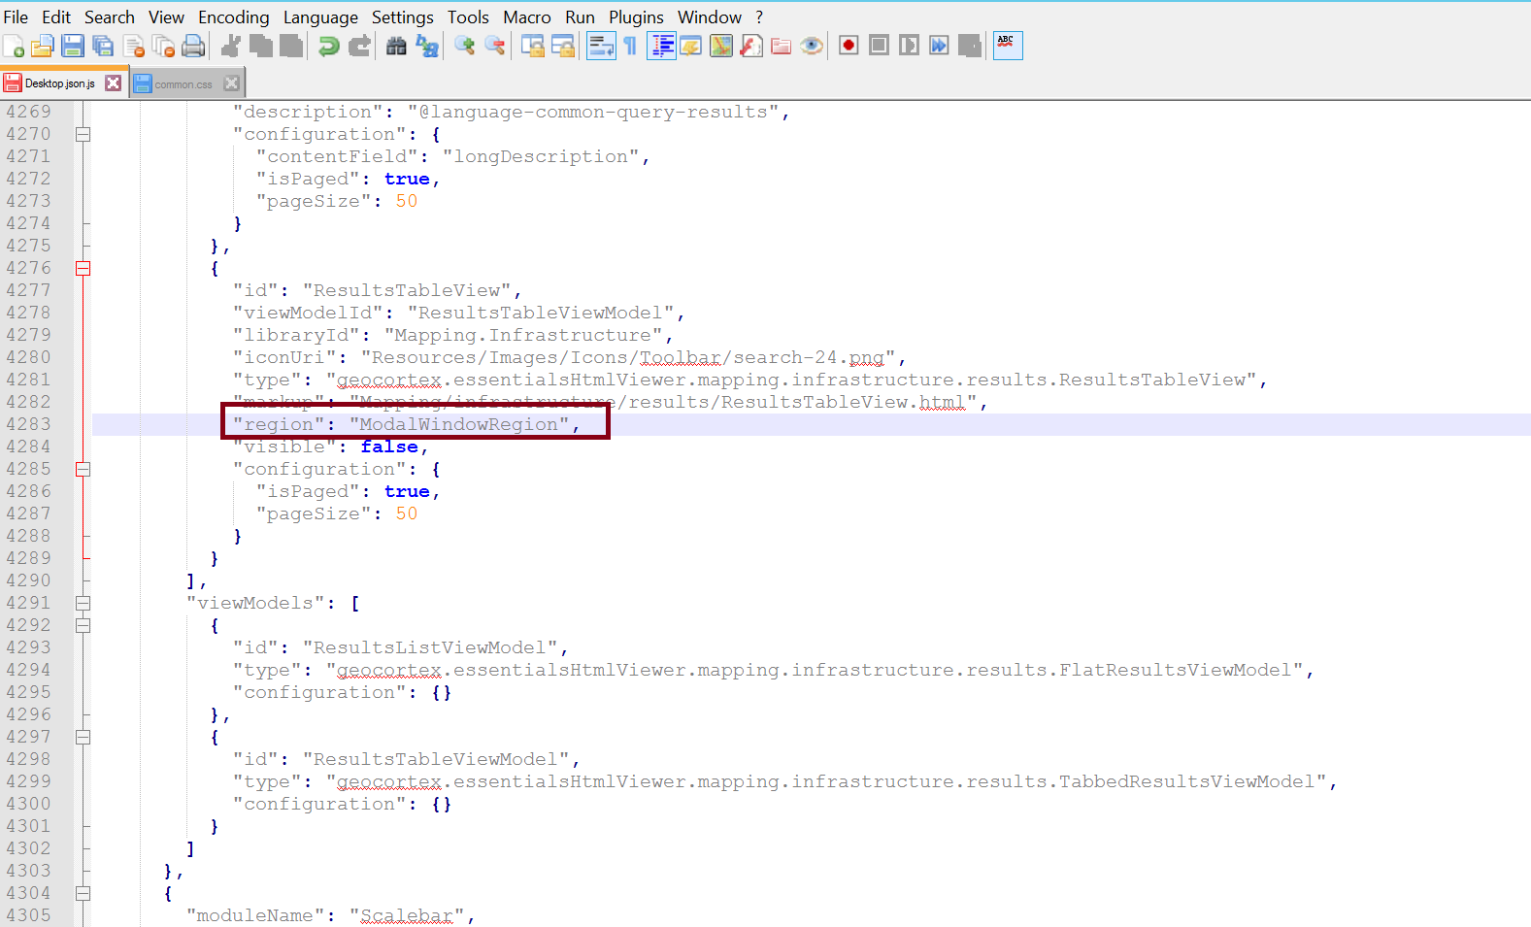Collapse fold marker at line 4270

[x=83, y=135]
